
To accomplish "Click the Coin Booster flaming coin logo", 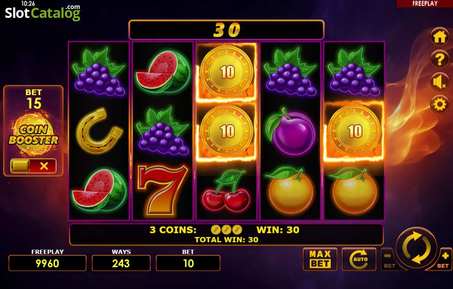I will (x=33, y=135).
